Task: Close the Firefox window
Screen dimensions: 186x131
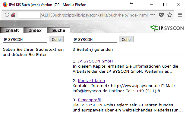Action: [179, 5]
